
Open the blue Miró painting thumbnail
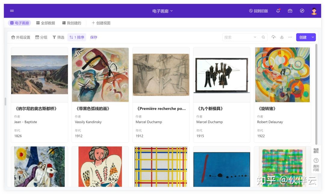221,169
